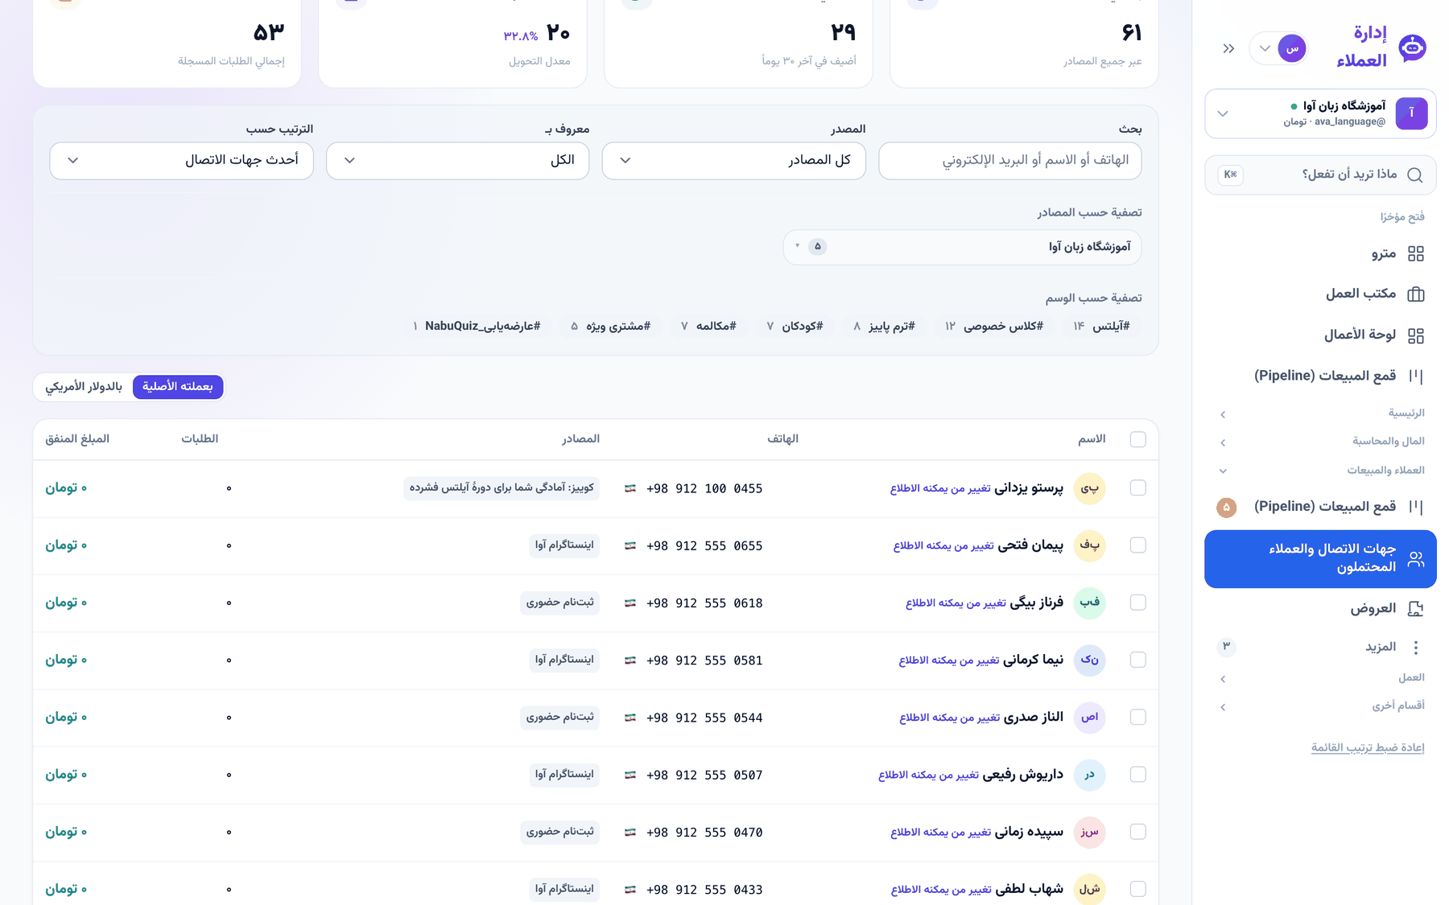Click the إعادة ضبط ترتيب القائمة link
Image resolution: width=1449 pixels, height=905 pixels.
point(1368,748)
